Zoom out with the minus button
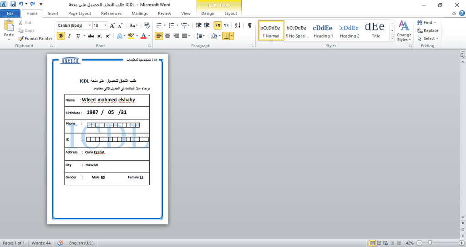The width and height of the screenshot is (466, 247). pos(419,243)
